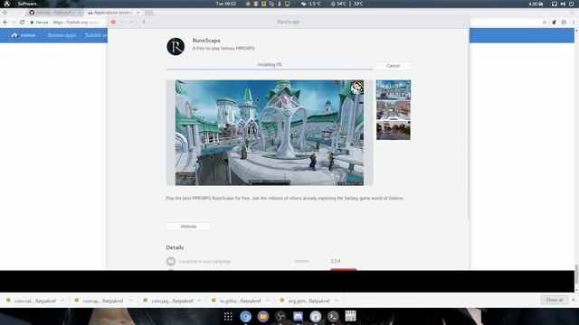Click the Flathub logo in header
Image resolution: width=579 pixels, height=325 pixels.
24,35
